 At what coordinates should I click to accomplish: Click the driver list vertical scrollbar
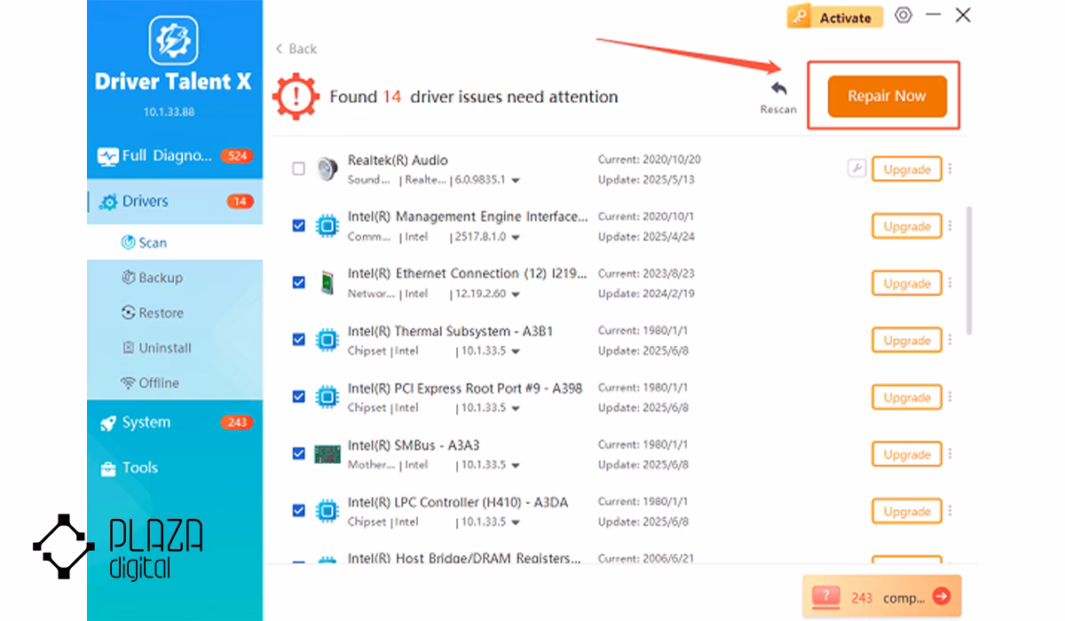pos(968,271)
